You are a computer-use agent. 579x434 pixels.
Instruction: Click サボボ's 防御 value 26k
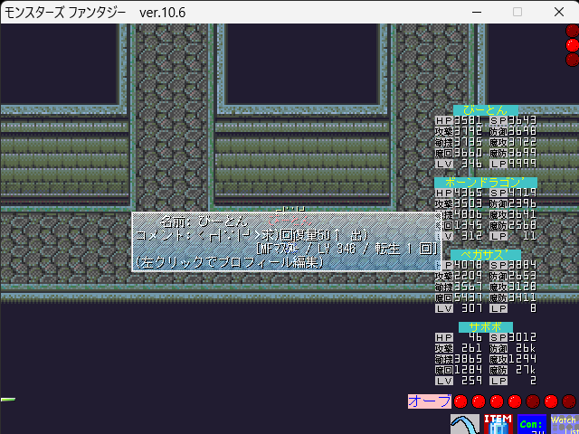click(526, 348)
